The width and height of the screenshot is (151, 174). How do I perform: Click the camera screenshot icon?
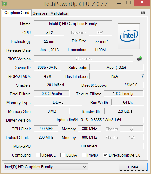[143, 13]
